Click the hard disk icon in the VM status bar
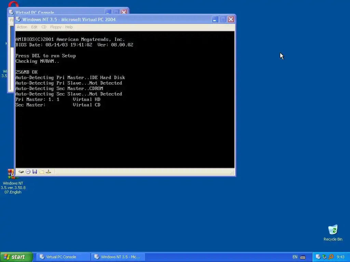Image resolution: width=350 pixels, height=262 pixels. [x=21, y=172]
